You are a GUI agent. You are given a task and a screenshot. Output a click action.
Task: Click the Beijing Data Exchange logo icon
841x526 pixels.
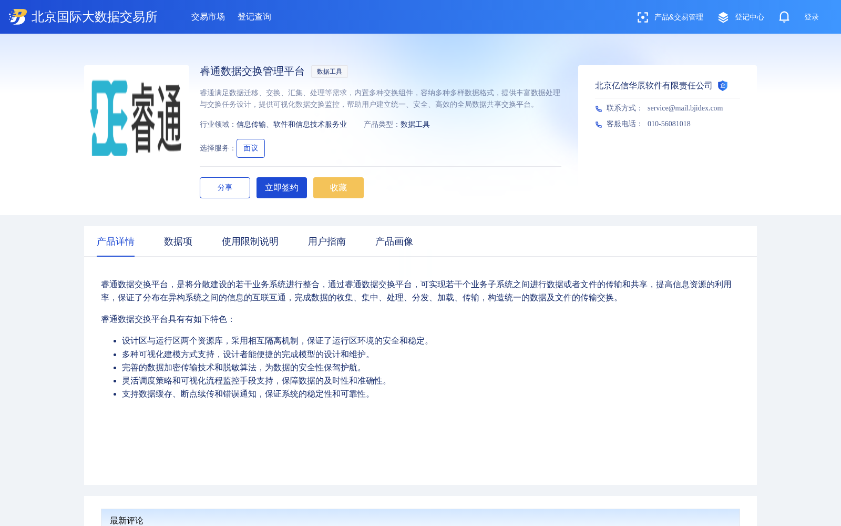[17, 17]
